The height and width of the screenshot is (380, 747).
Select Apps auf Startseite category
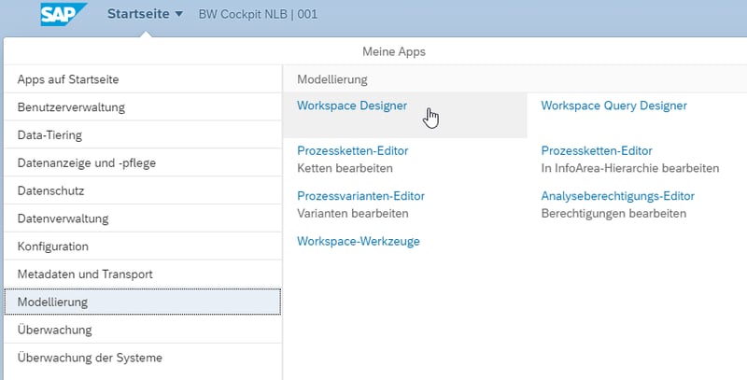pos(143,79)
